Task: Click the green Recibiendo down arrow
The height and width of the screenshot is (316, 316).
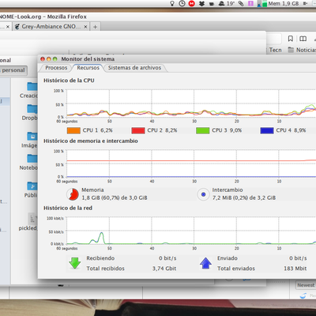Action: (x=75, y=263)
